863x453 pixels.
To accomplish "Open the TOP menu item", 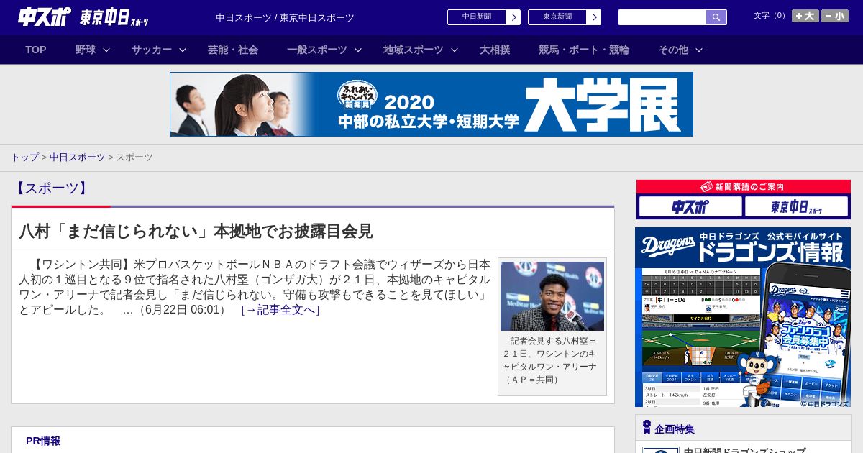I will pyautogui.click(x=36, y=50).
